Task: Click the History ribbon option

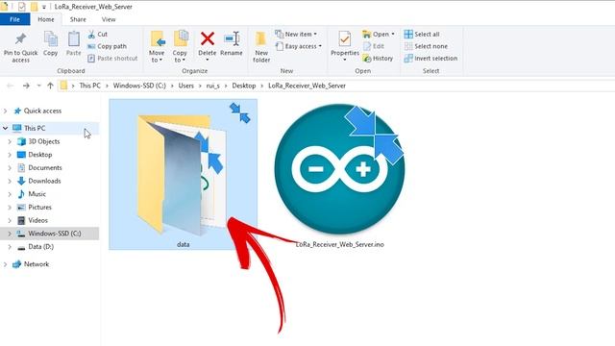Action: (378, 58)
